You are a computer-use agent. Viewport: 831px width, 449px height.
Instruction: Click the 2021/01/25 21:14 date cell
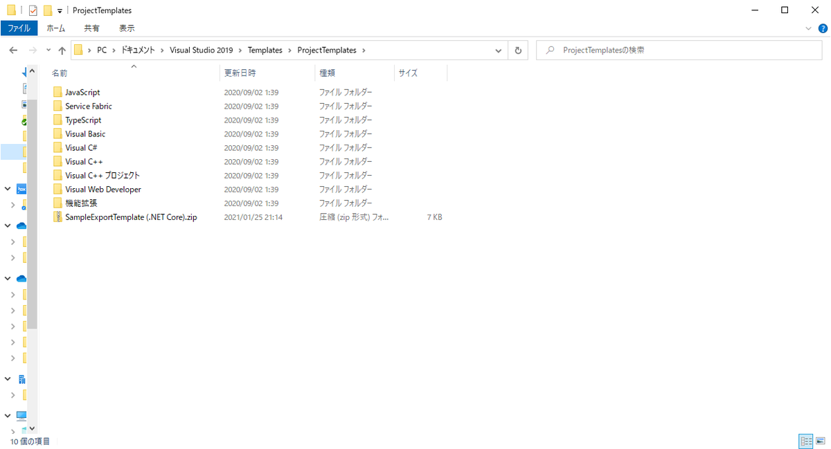point(253,217)
